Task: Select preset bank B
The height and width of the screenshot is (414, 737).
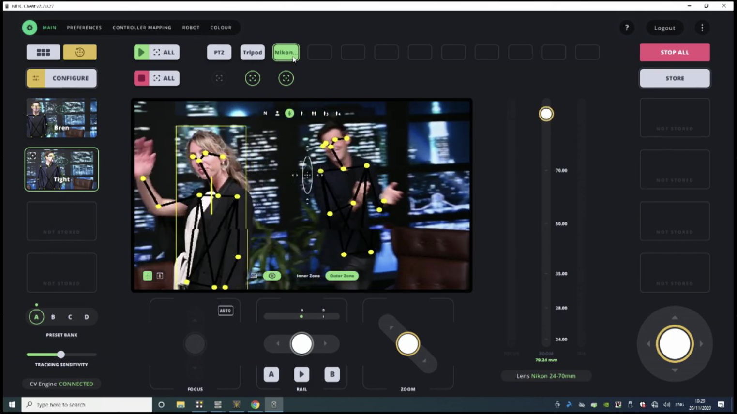Action: pos(53,317)
